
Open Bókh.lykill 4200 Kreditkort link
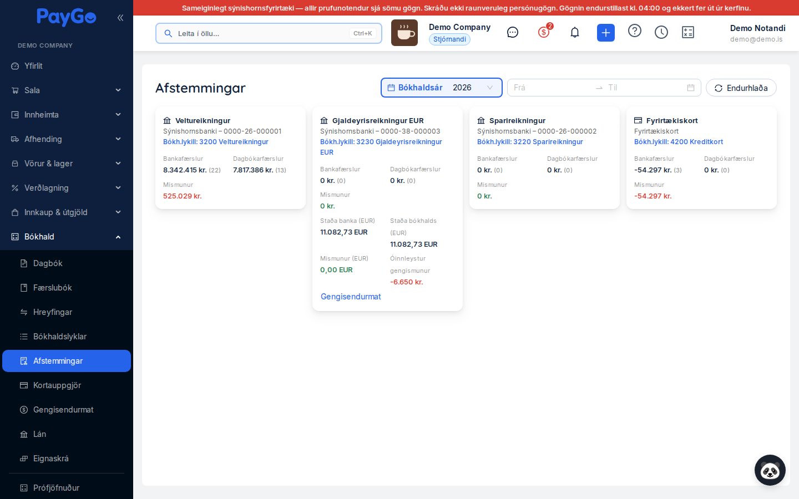pos(679,142)
